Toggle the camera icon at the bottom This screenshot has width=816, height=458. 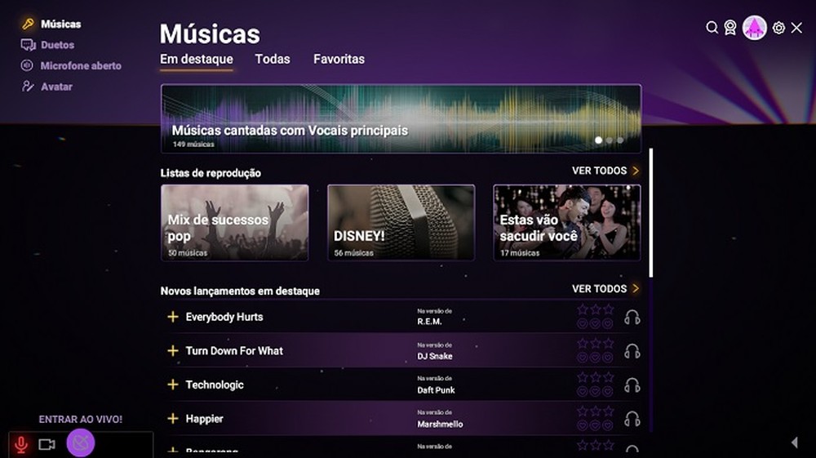(x=47, y=444)
